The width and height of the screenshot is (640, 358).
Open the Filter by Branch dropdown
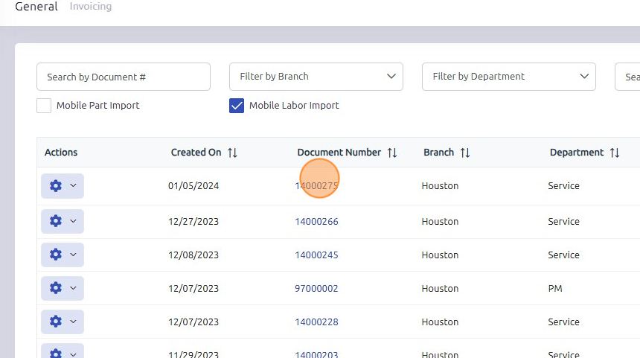[316, 77]
